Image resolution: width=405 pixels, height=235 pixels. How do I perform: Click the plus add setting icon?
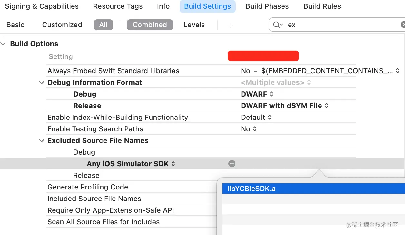click(230, 25)
